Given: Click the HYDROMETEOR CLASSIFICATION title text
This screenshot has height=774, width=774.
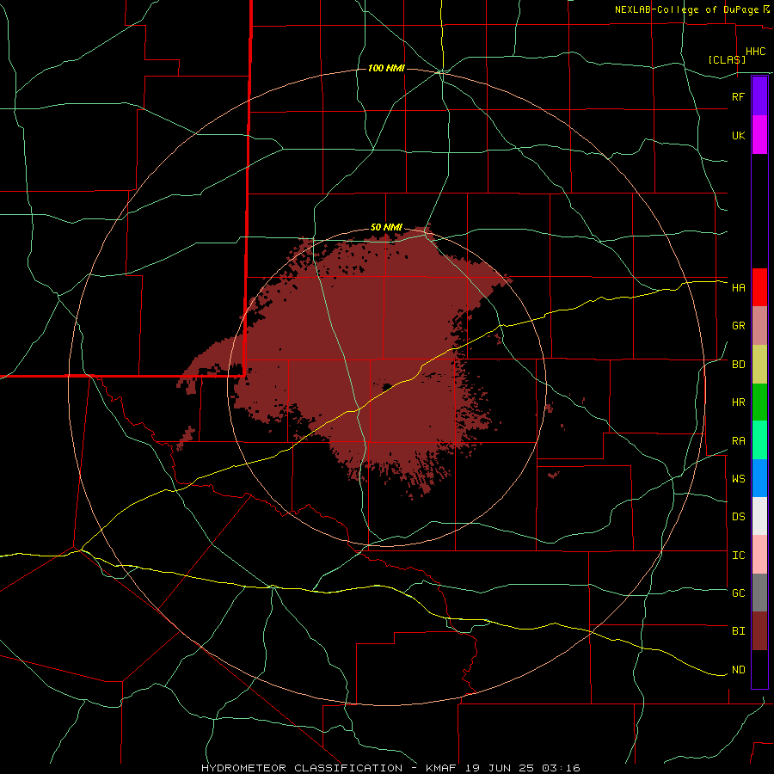Looking at the screenshot, I should click(x=302, y=768).
